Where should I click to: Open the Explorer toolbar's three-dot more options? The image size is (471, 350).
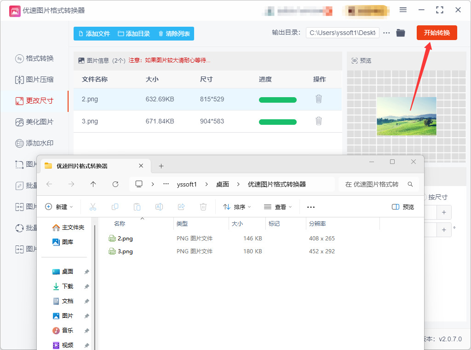311,207
